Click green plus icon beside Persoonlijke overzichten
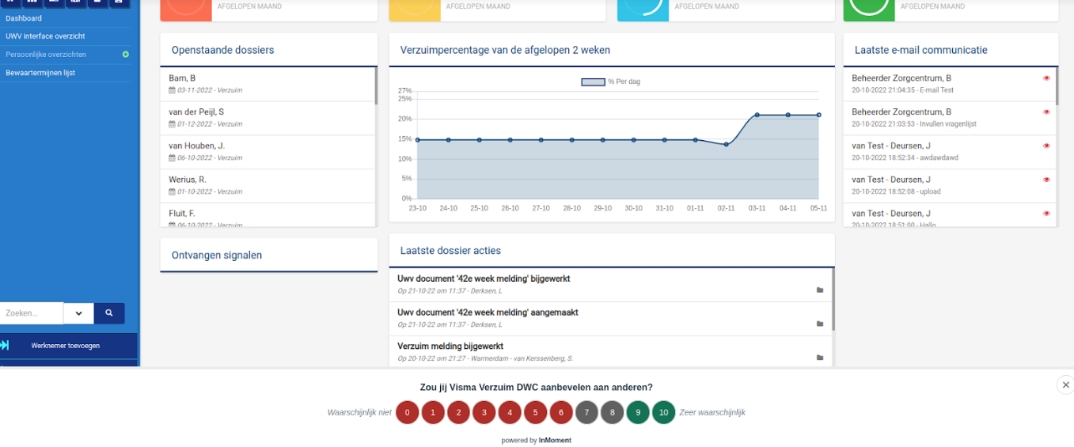Image resolution: width=1074 pixels, height=447 pixels. coord(125,55)
